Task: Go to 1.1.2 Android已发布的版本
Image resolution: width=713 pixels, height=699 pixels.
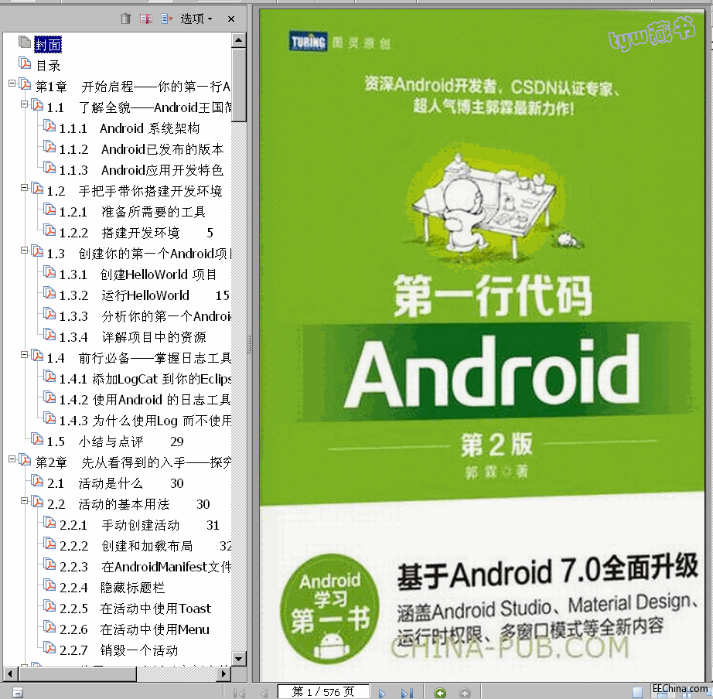Action: 142,149
